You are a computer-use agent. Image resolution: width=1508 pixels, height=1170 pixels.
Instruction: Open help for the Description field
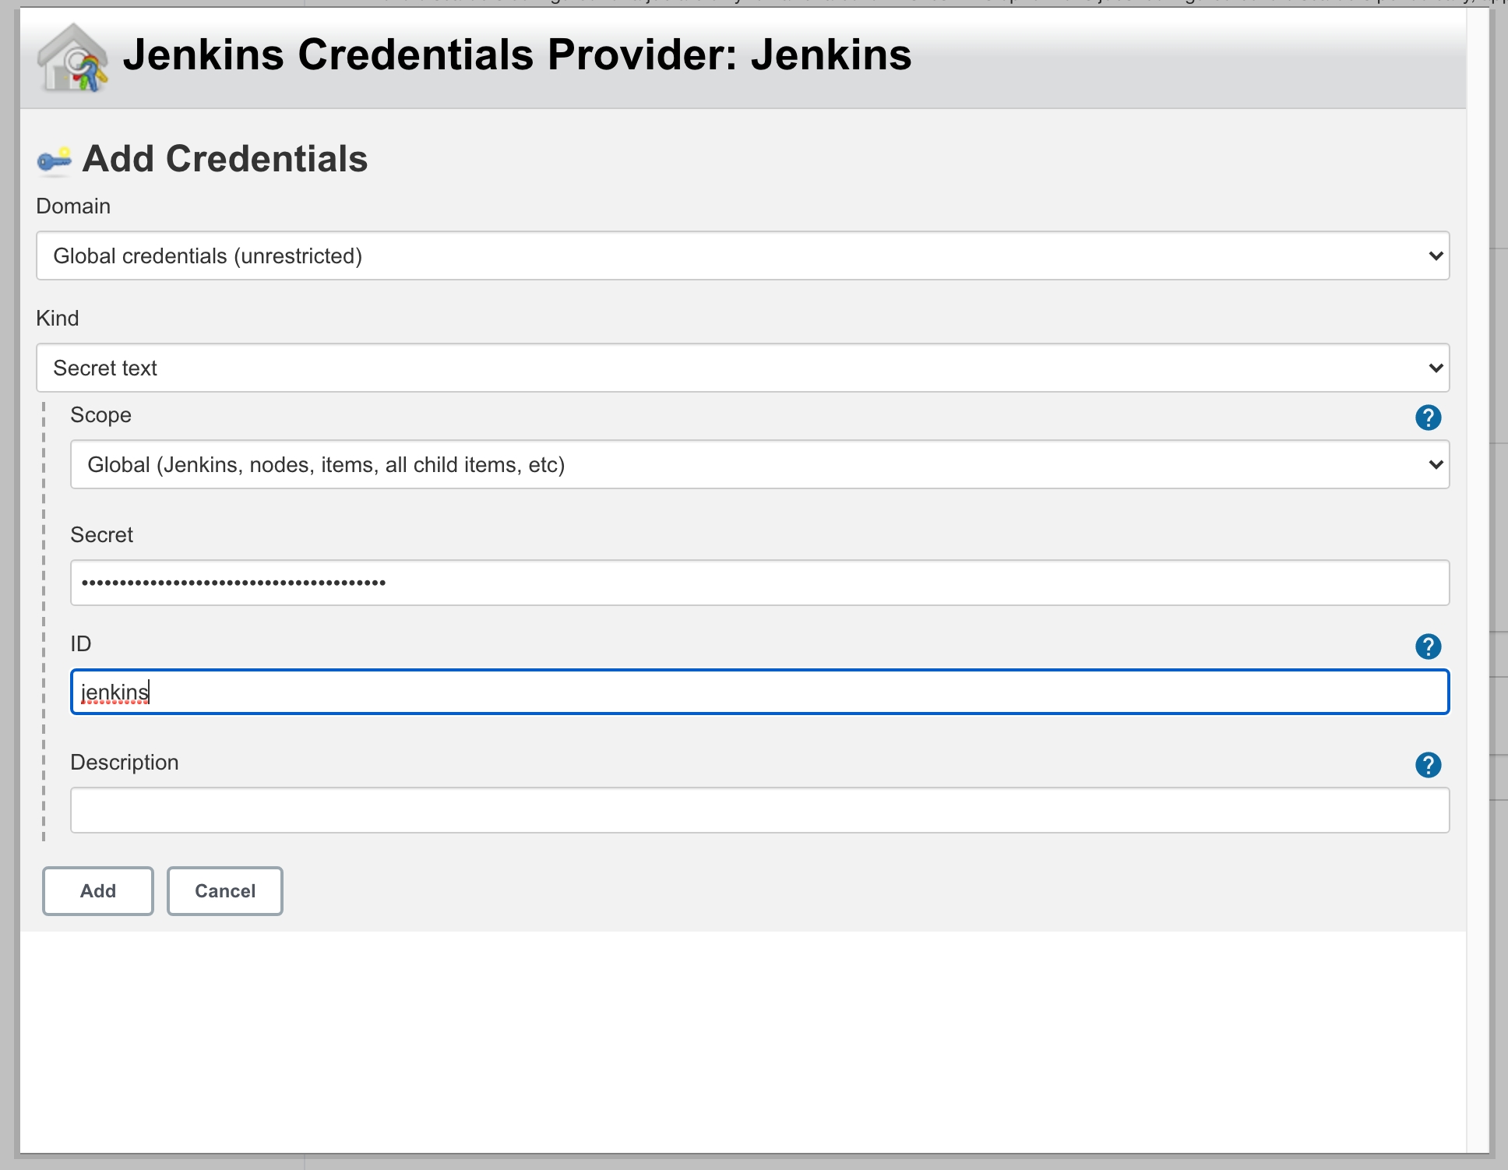1427,764
